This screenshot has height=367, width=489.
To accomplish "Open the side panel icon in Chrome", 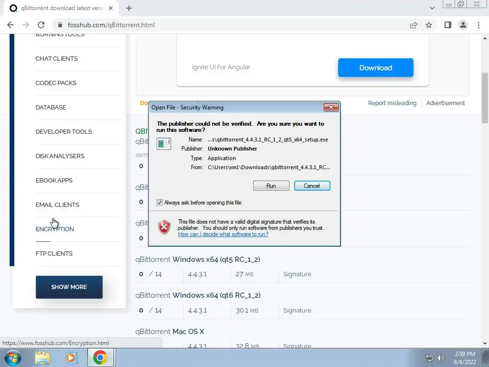I will pos(448,25).
